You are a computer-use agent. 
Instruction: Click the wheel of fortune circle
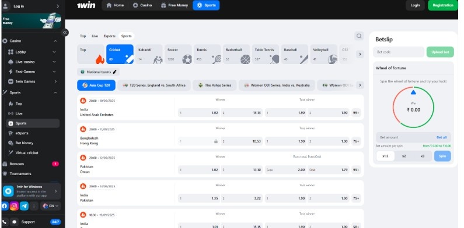[x=413, y=107]
